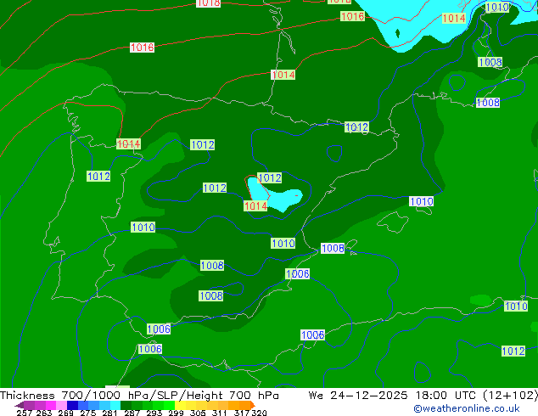Click the lower 1008 label of the right-edge pair

point(488,102)
